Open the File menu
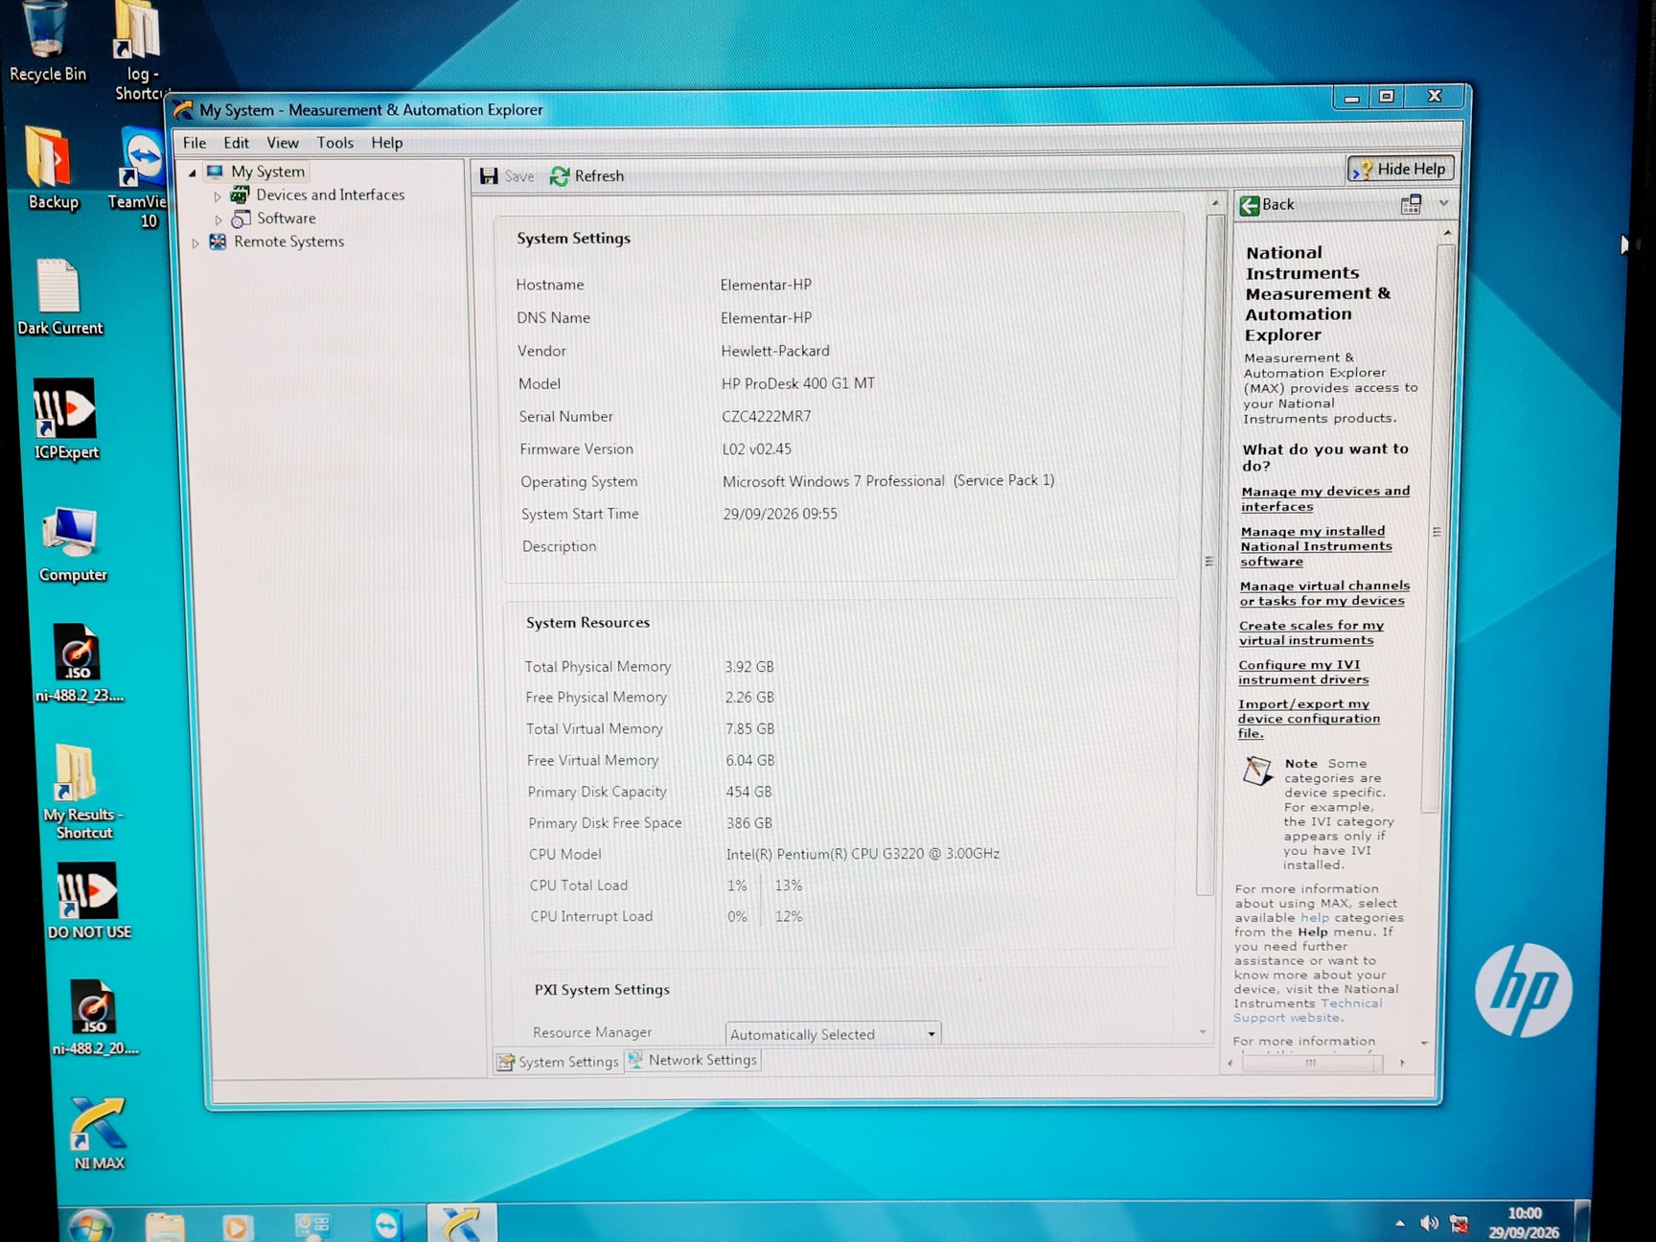This screenshot has height=1242, width=1656. coord(195,143)
